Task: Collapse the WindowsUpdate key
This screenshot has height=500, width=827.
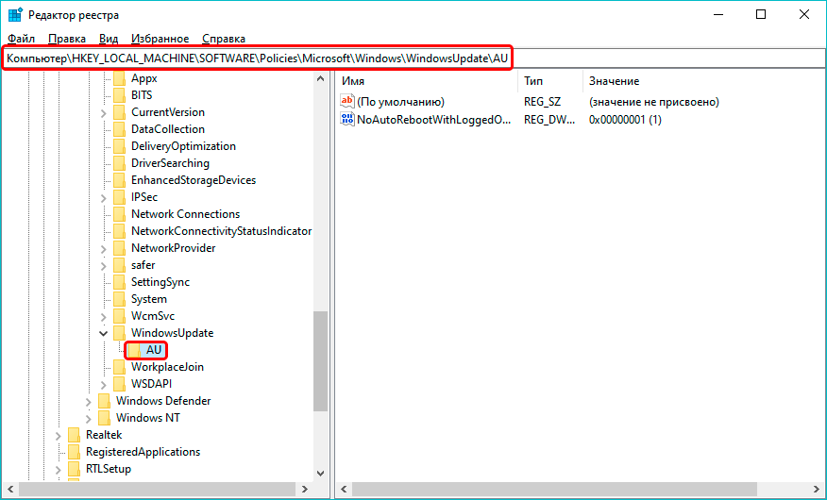Action: pyautogui.click(x=104, y=333)
